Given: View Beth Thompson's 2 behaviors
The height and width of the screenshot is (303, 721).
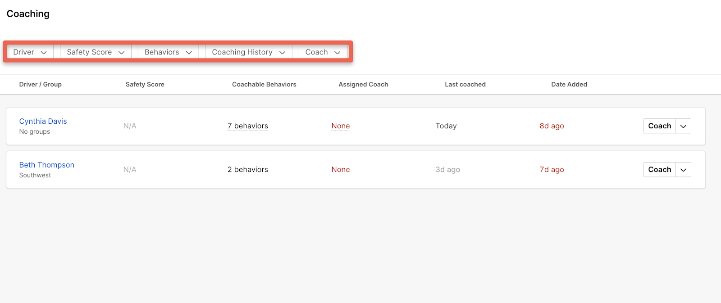Looking at the screenshot, I should click(x=247, y=170).
